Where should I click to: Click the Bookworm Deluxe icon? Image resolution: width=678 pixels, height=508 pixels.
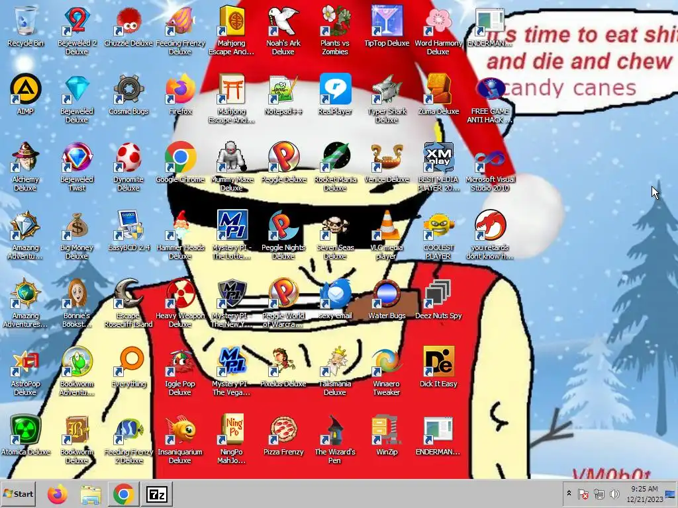[x=77, y=440]
